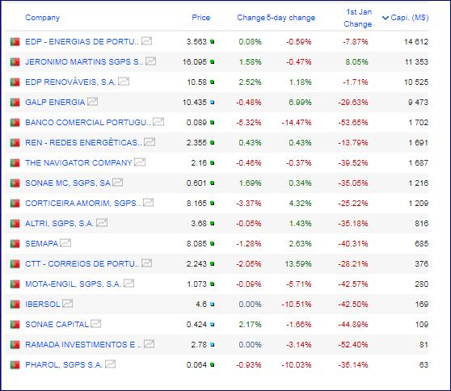The height and width of the screenshot is (391, 451).
Task: Open PHAROL, SGPS S.A. link
Action: tap(64, 365)
